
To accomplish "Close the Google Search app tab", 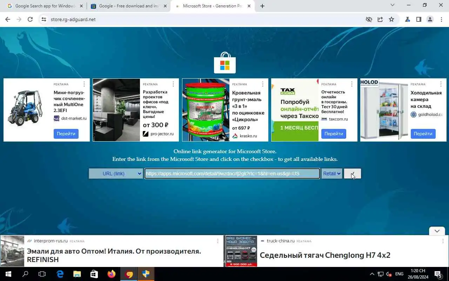I will (x=81, y=6).
